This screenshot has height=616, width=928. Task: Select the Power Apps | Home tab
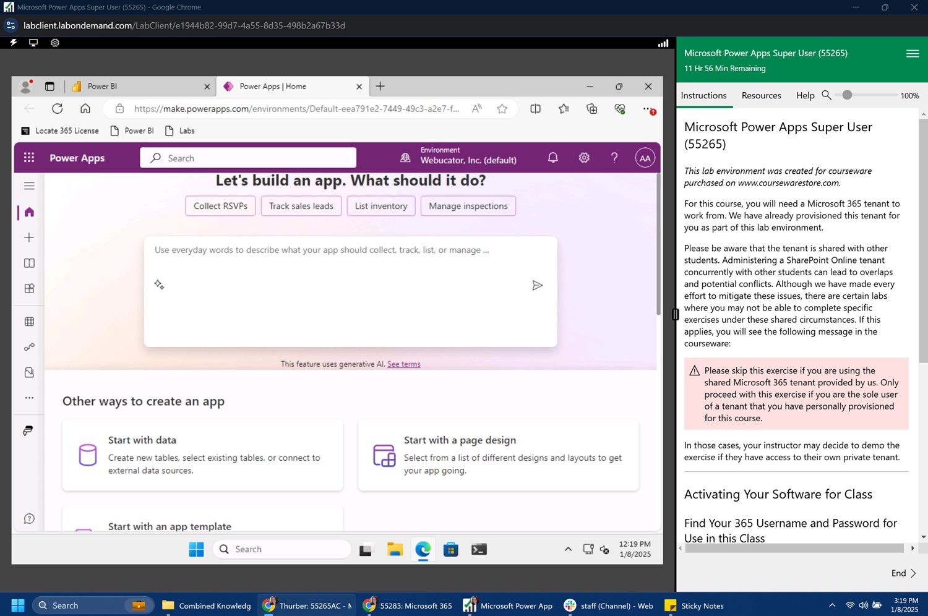click(291, 86)
